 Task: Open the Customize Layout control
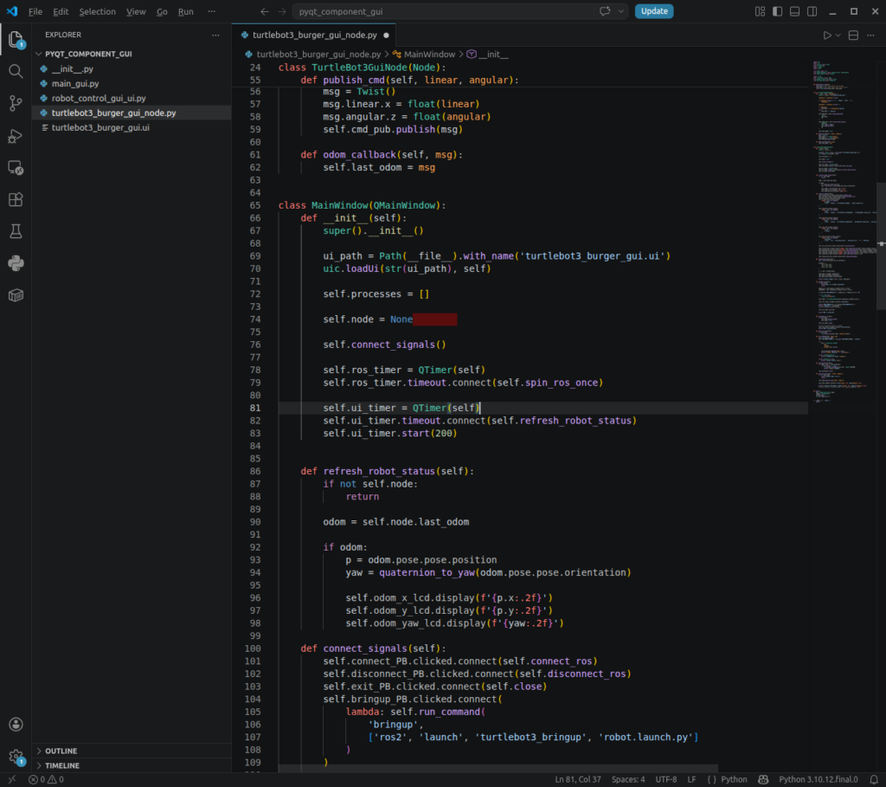pos(760,11)
